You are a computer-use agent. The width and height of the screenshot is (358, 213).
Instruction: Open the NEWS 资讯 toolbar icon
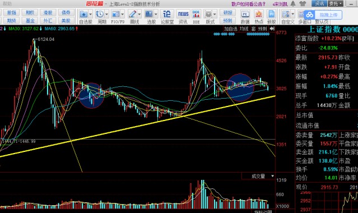(183, 14)
